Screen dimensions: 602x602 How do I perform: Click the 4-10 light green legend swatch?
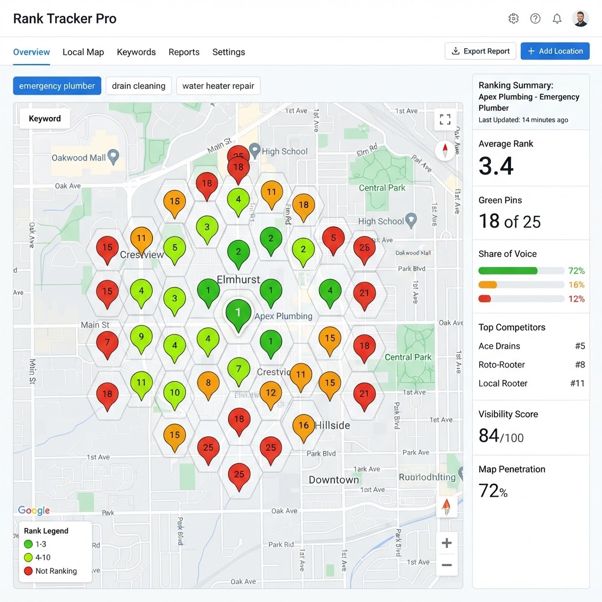[28, 557]
